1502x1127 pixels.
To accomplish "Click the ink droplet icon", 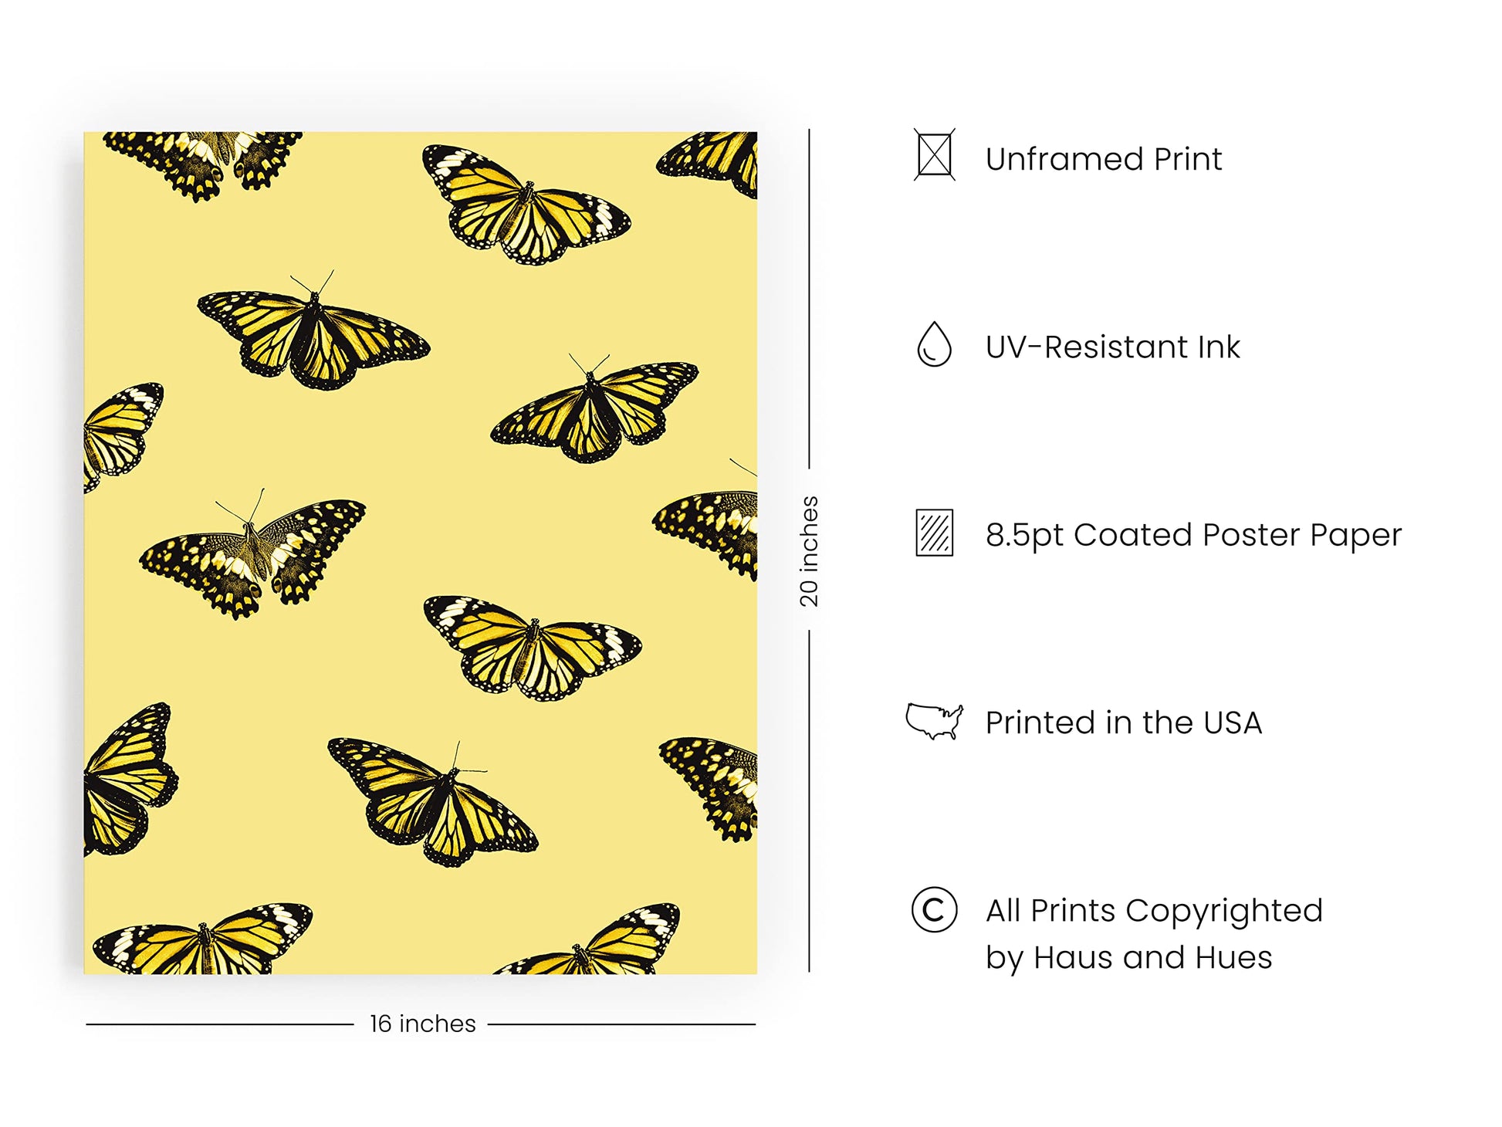I will 934,344.
